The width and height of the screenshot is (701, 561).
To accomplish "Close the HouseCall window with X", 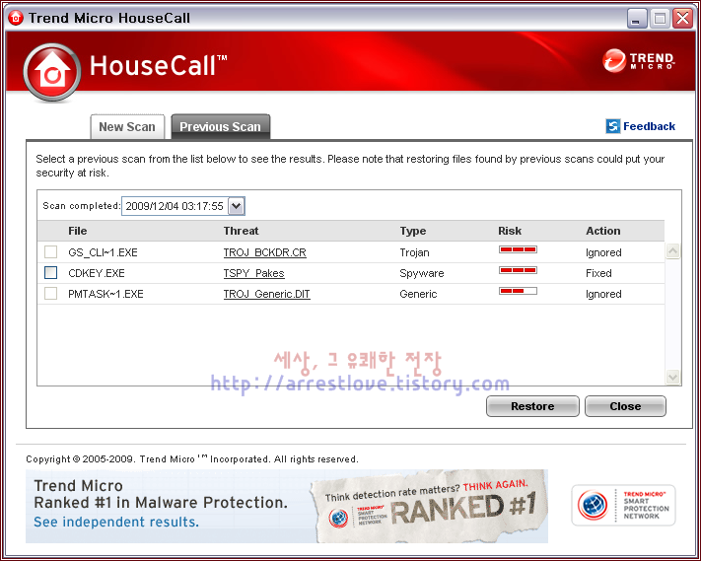I will (682, 19).
